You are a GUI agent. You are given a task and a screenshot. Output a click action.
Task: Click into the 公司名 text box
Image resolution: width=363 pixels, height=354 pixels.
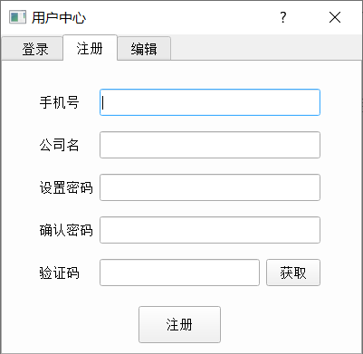[210, 145]
